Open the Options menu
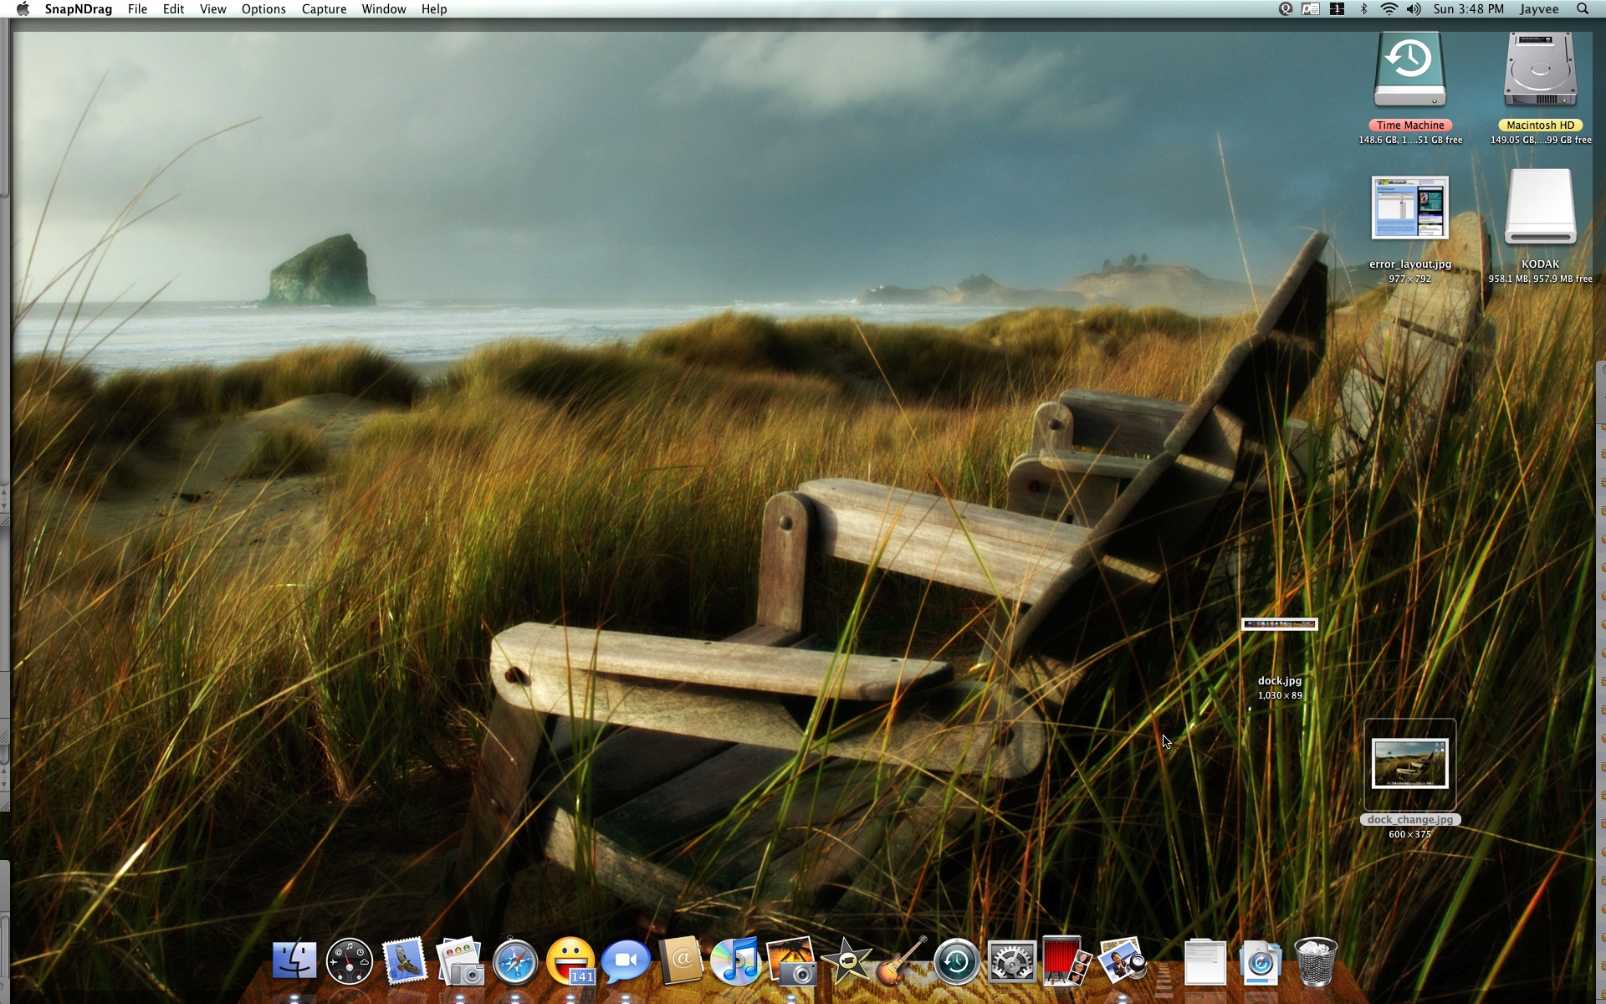This screenshot has width=1606, height=1004. [x=263, y=9]
